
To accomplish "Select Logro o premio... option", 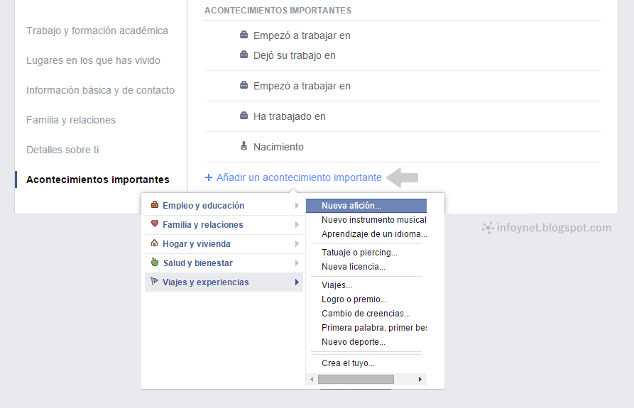I will pos(366,299).
